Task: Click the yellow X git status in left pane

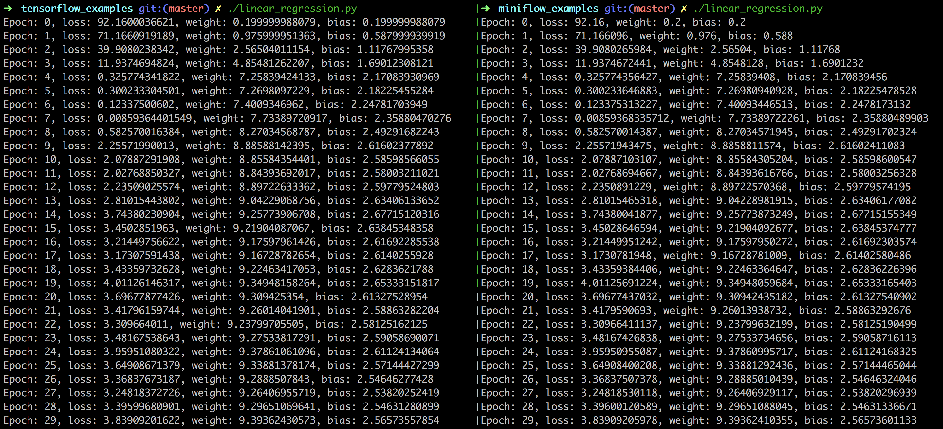Action: (x=218, y=8)
